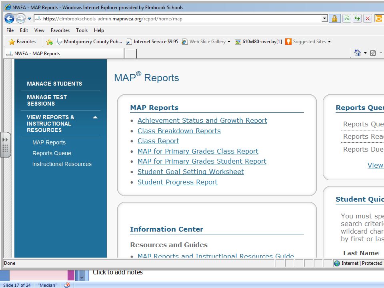Expand the address bar history dropdown
The width and height of the screenshot is (384, 288).
point(324,19)
